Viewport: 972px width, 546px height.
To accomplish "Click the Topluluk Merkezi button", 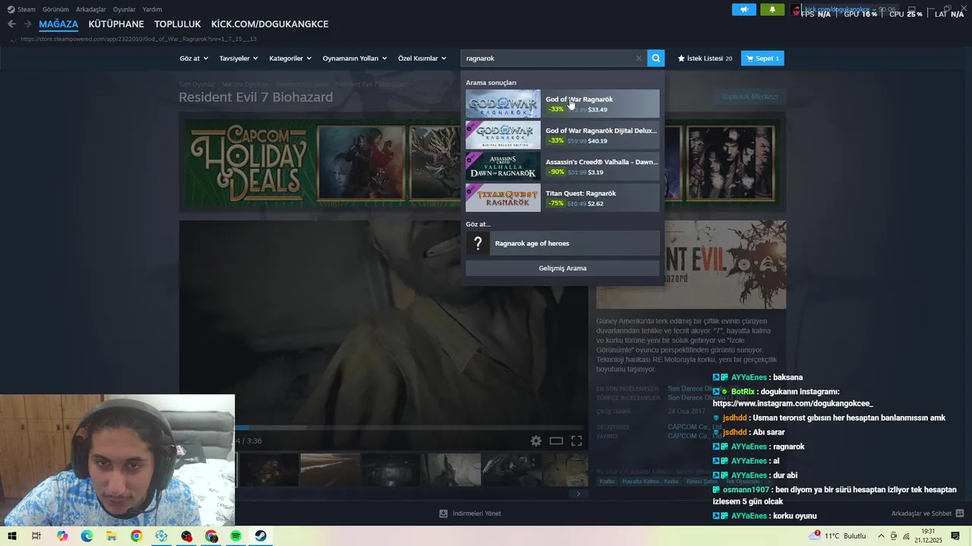I will (x=750, y=97).
